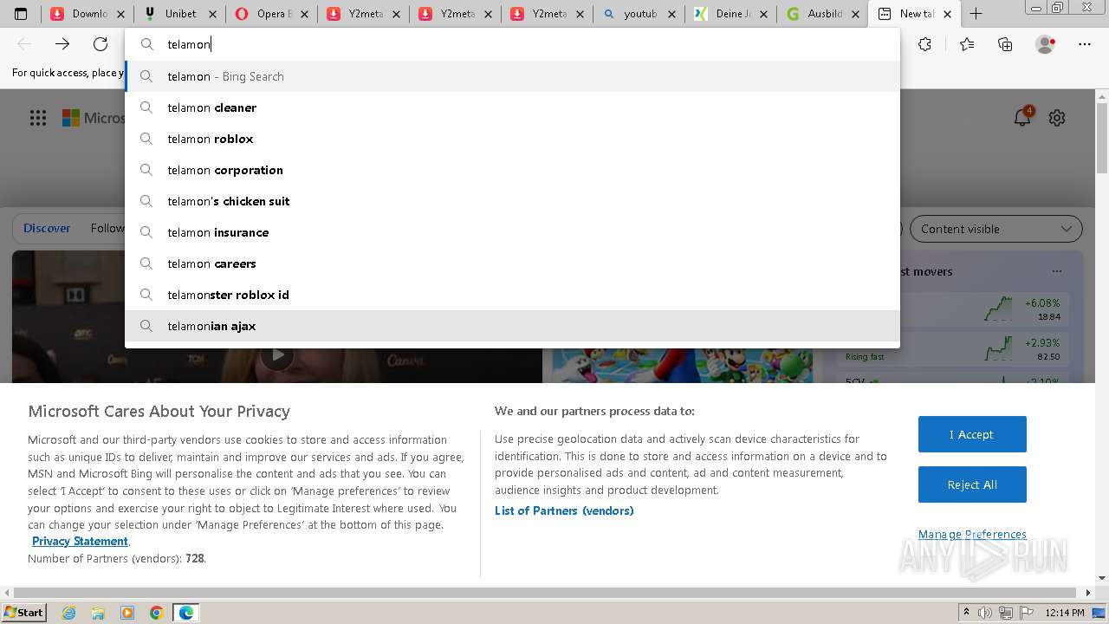Click the +6.08% stock mover row
The height and width of the screenshot is (624, 1109).
click(x=953, y=309)
